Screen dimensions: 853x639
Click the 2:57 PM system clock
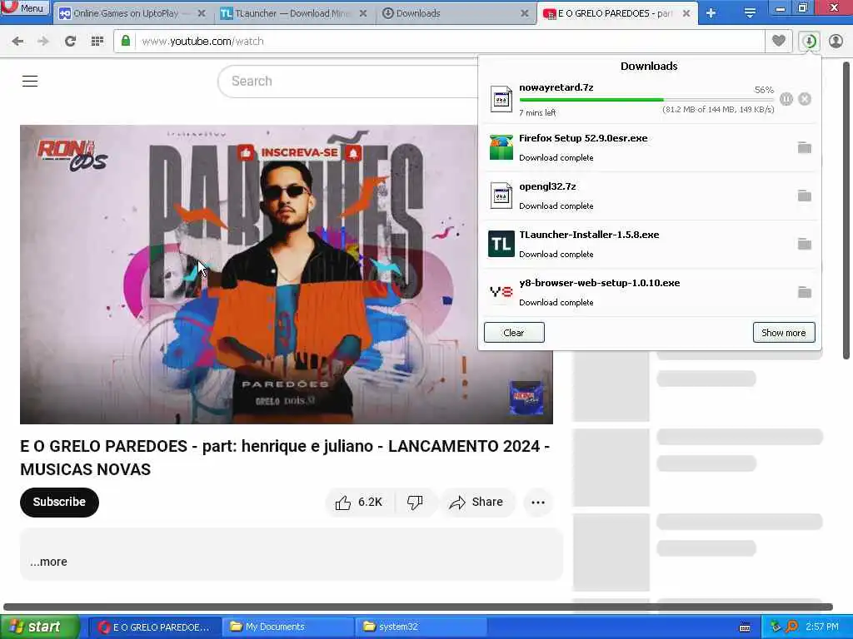(x=822, y=627)
